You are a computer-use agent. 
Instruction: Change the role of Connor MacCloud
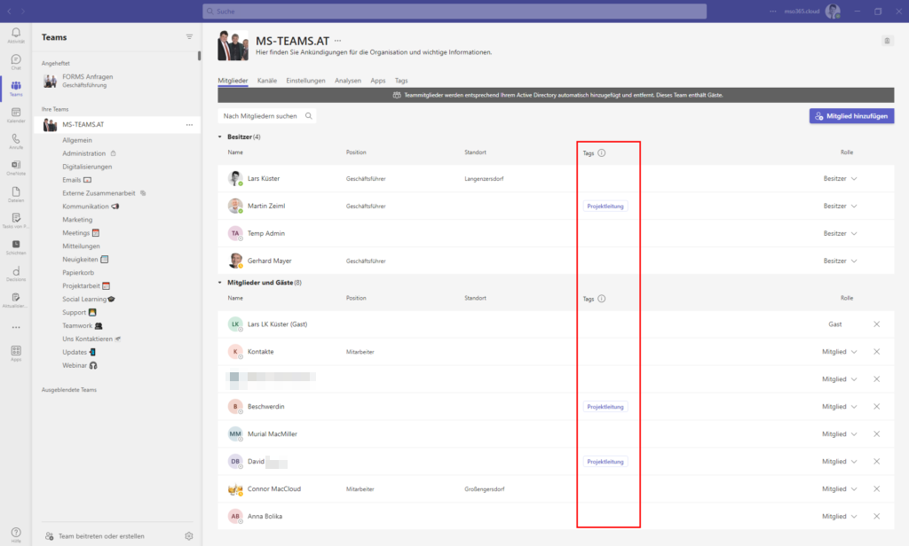pos(840,489)
